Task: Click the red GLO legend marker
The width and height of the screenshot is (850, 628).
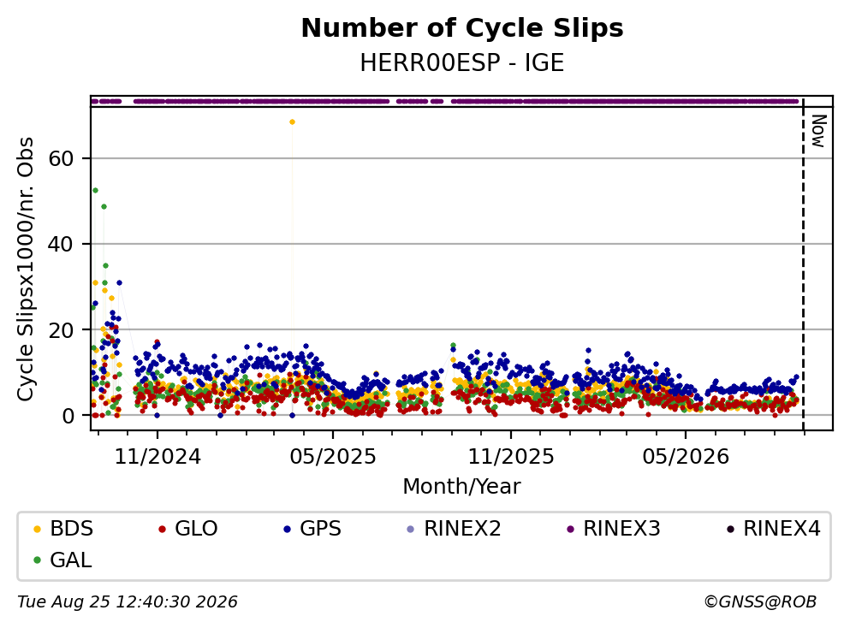Action: click(162, 529)
